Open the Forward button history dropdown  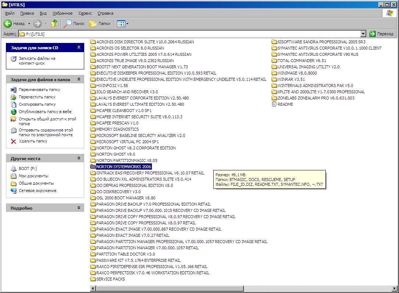click(46, 23)
